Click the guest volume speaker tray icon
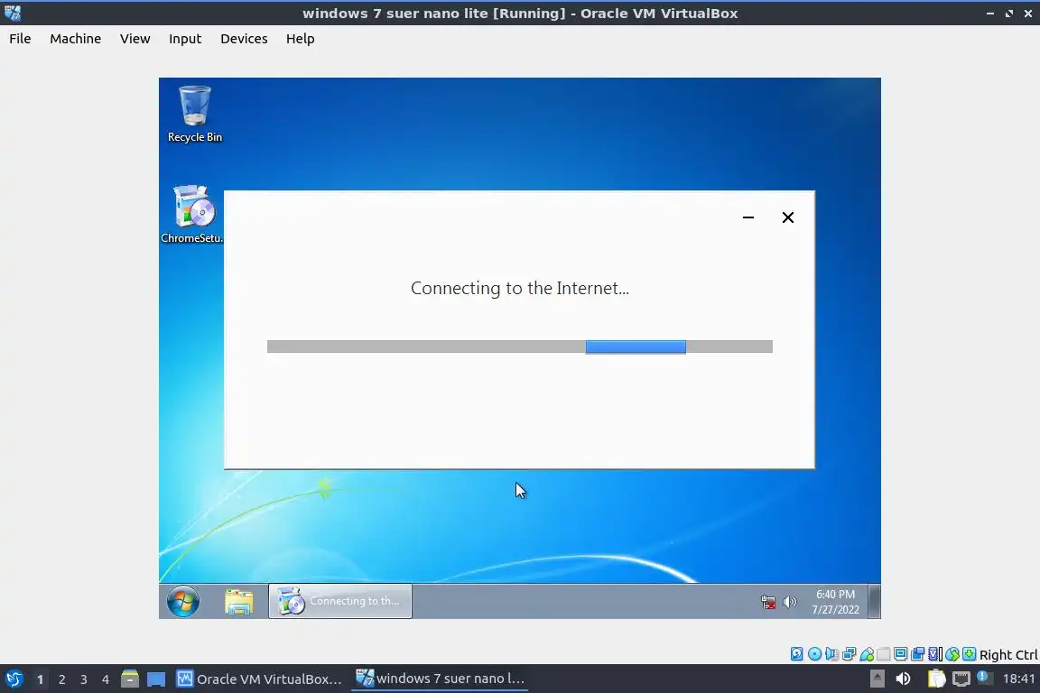 [789, 602]
